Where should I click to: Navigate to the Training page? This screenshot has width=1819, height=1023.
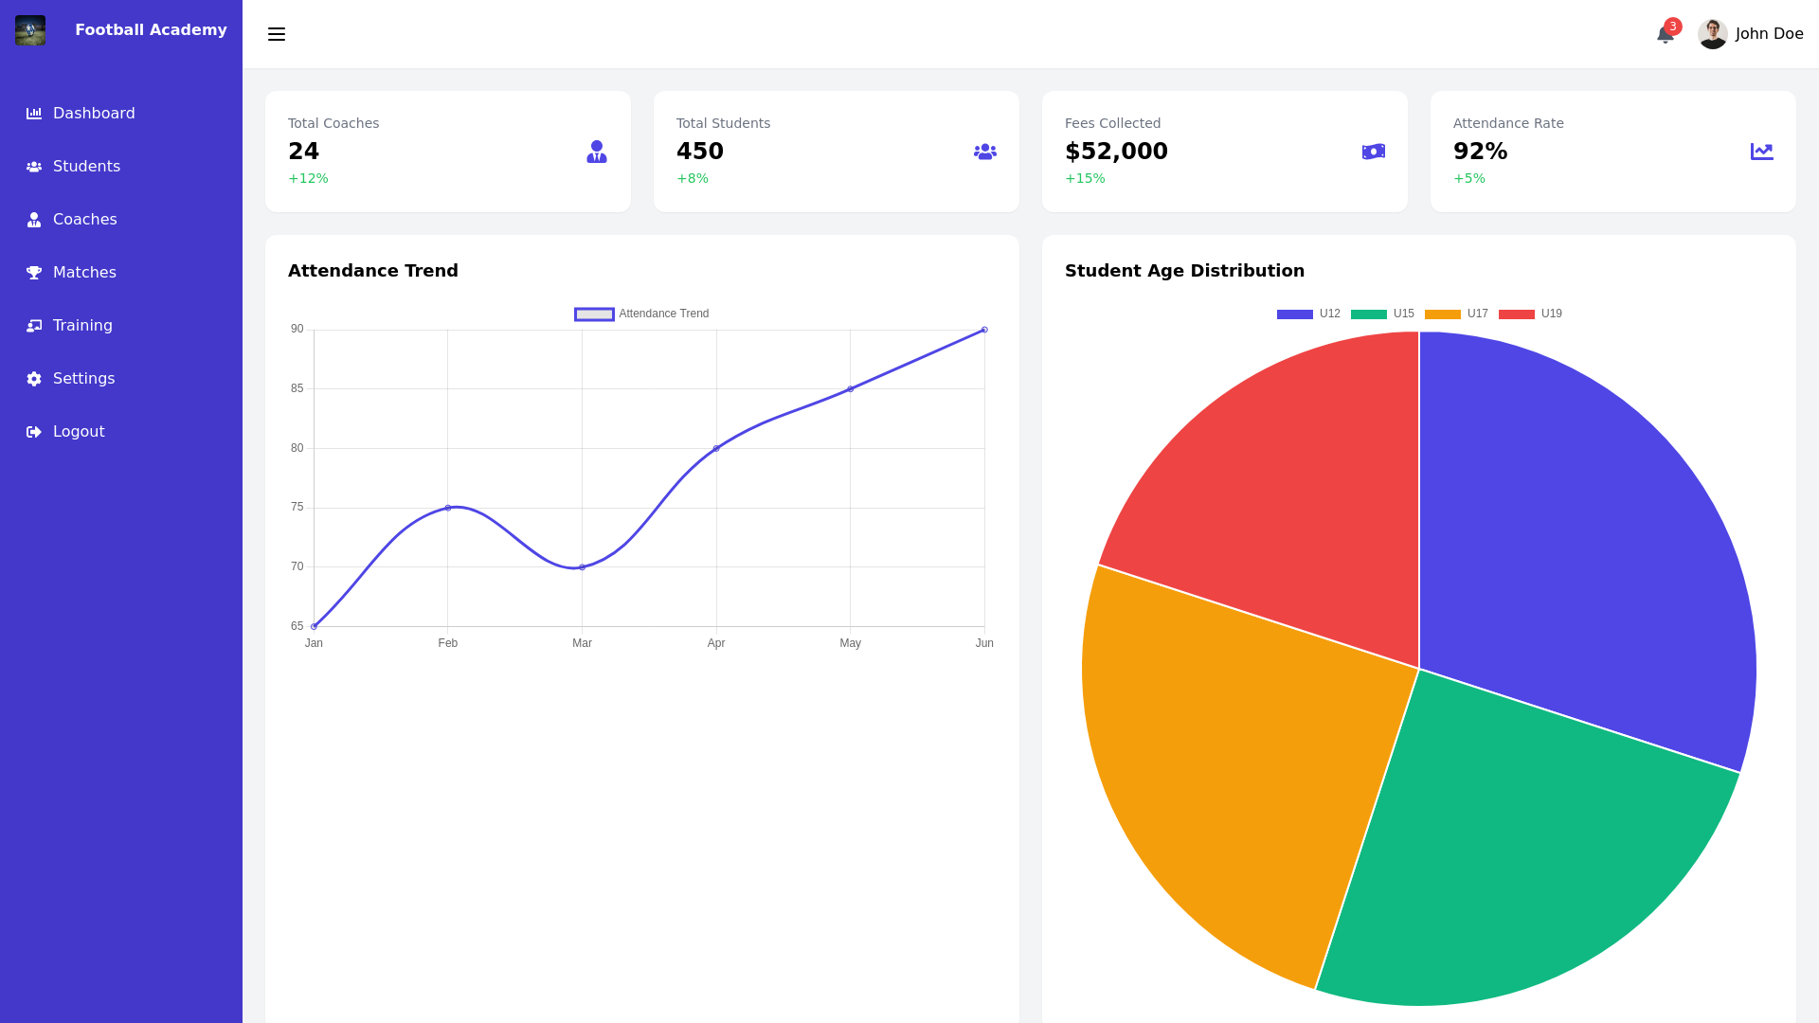pos(82,325)
